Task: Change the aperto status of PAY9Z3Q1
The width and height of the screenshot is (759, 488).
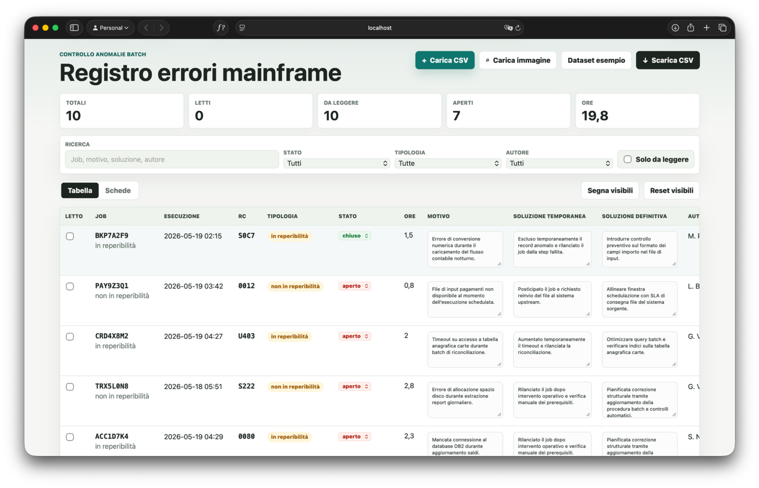Action: pyautogui.click(x=354, y=286)
